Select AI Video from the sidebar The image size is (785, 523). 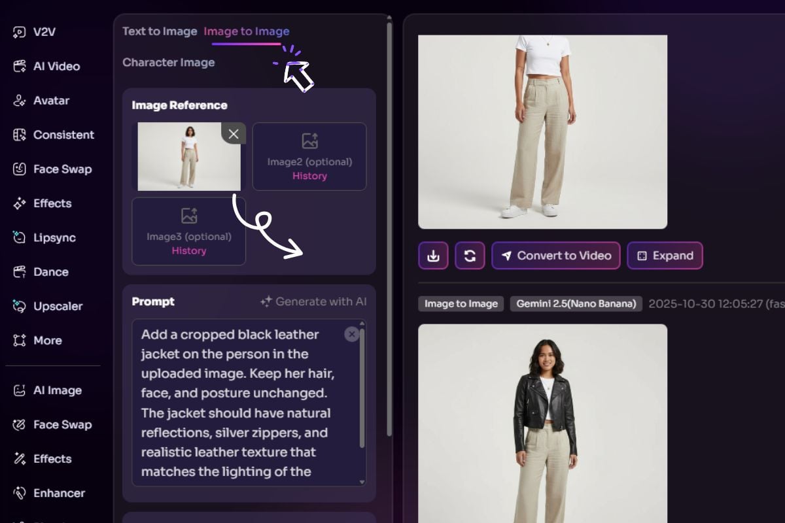[x=47, y=66]
